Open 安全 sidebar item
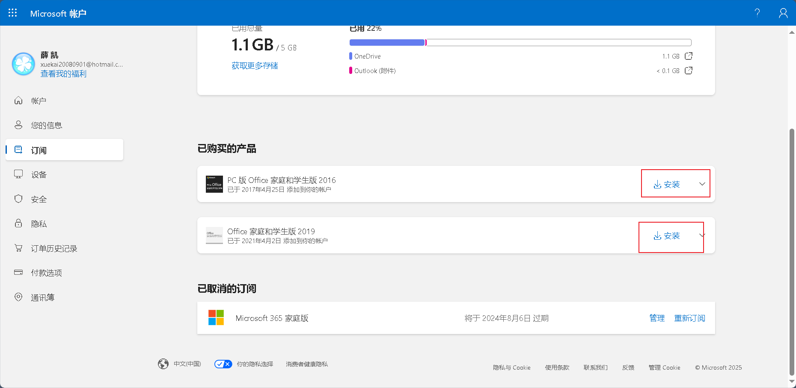The width and height of the screenshot is (796, 388). pyautogui.click(x=64, y=199)
